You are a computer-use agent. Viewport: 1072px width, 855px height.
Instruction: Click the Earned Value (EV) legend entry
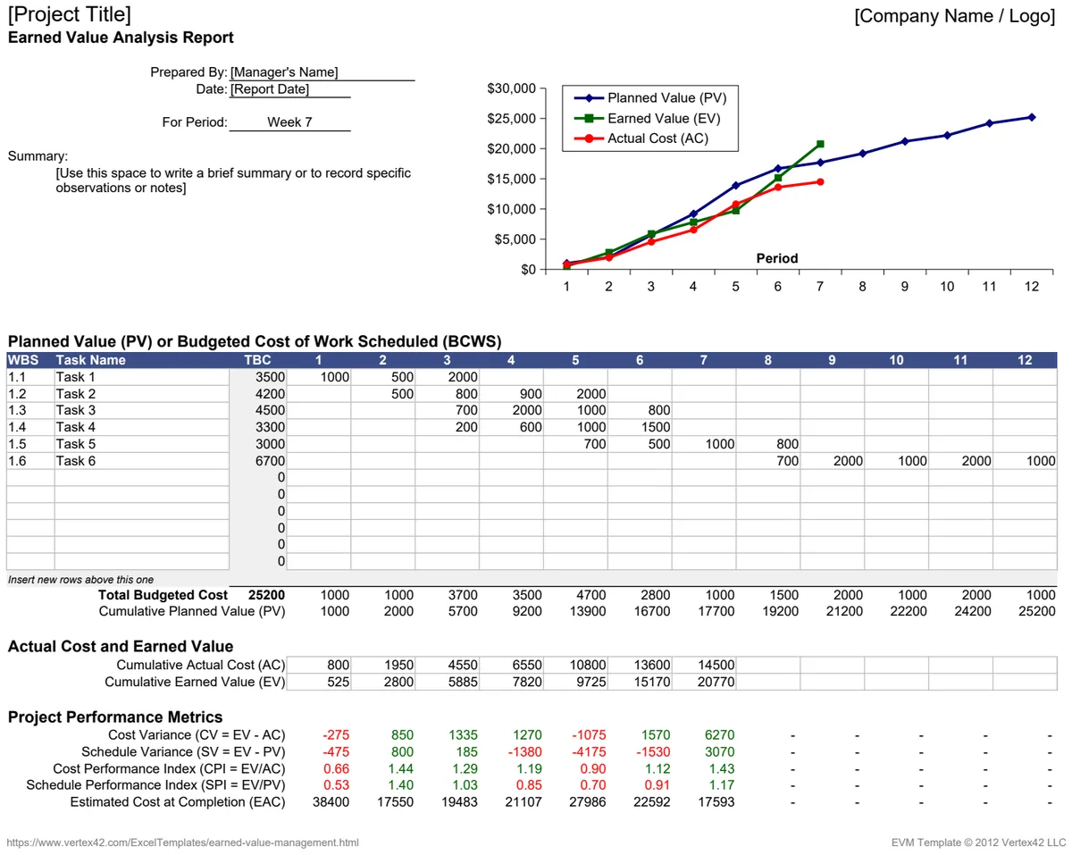[647, 118]
